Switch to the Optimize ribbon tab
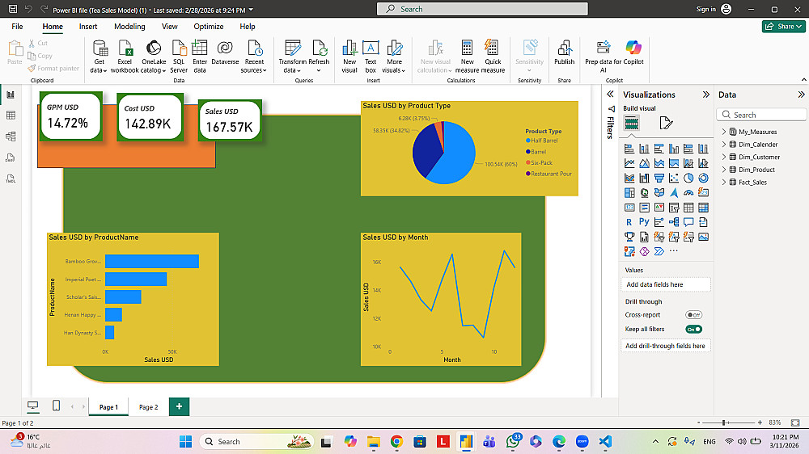809x454 pixels. point(209,27)
